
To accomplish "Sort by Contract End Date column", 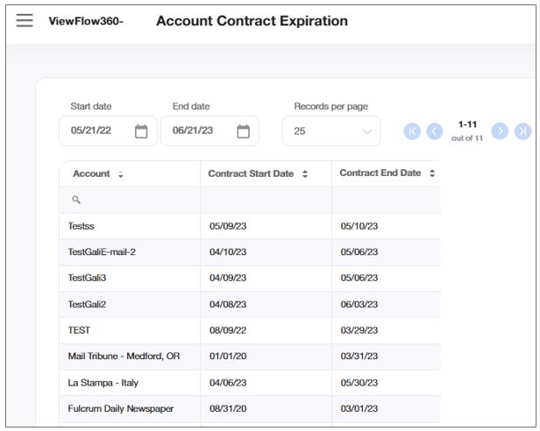I will [431, 173].
